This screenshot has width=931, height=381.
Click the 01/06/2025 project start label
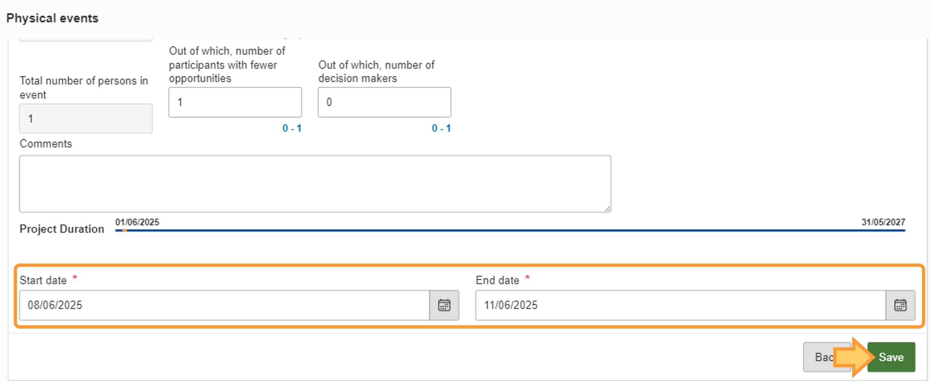[x=137, y=222]
